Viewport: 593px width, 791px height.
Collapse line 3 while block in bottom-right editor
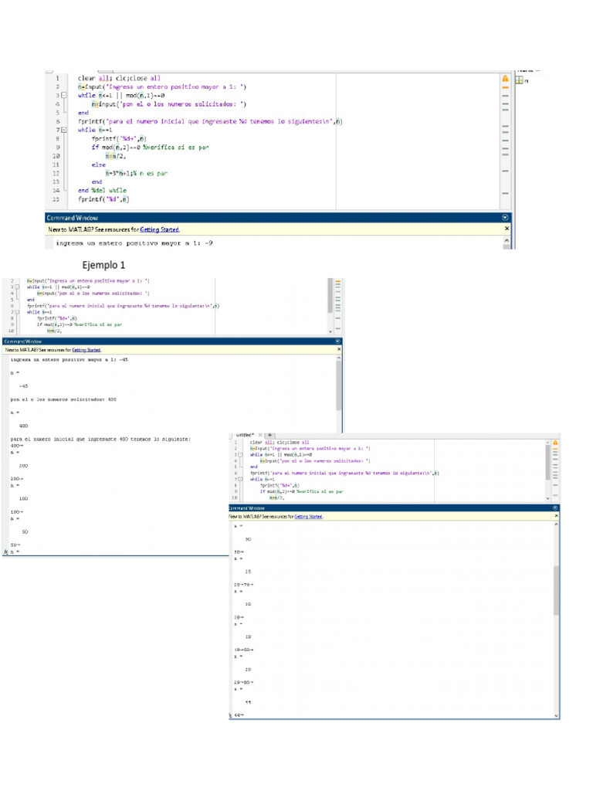pyautogui.click(x=240, y=454)
